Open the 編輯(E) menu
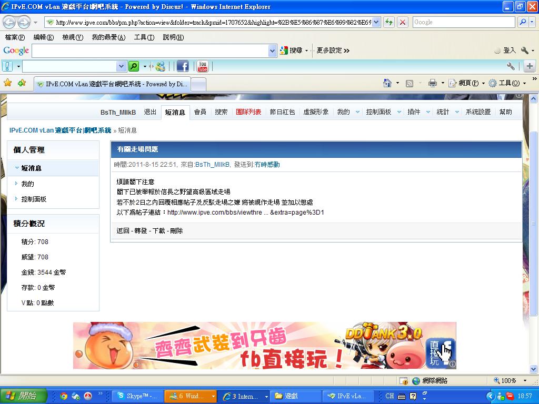The width and height of the screenshot is (539, 404). [44, 37]
